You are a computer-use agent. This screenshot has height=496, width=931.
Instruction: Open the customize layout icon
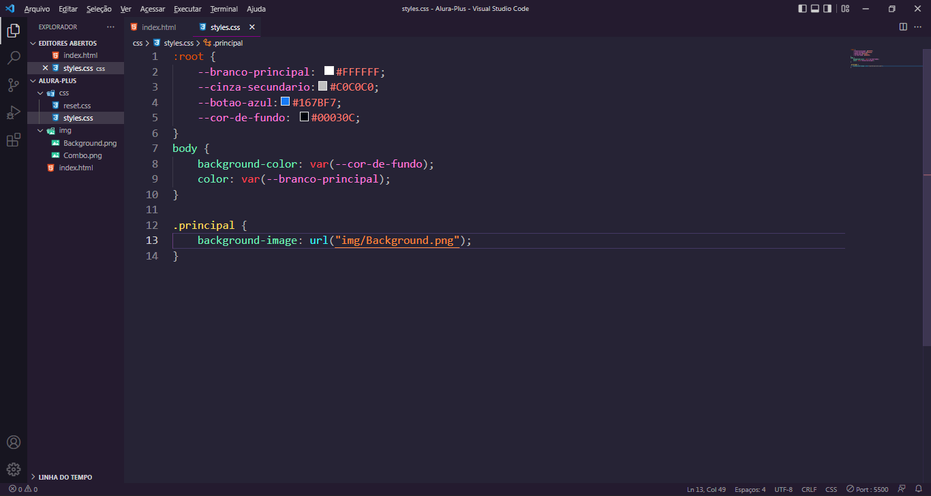tap(845, 9)
